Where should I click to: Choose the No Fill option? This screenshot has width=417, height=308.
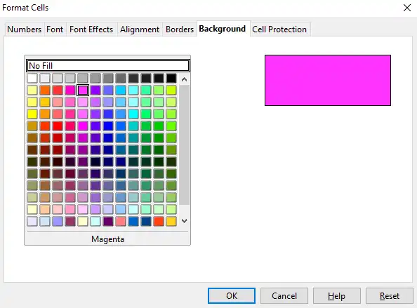tap(107, 66)
